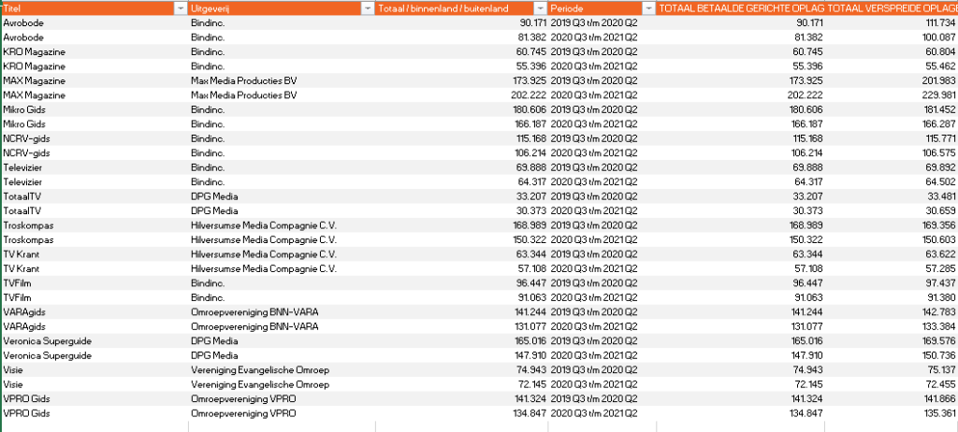
Task: Select the 150.603 Troskompas value
Action: coord(892,240)
